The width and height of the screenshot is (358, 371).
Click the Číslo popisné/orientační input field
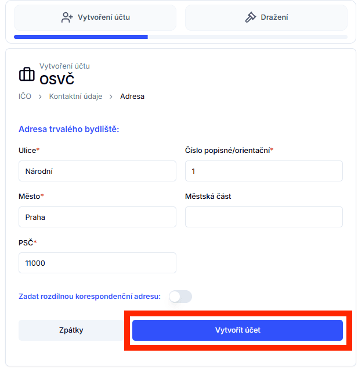pos(264,171)
